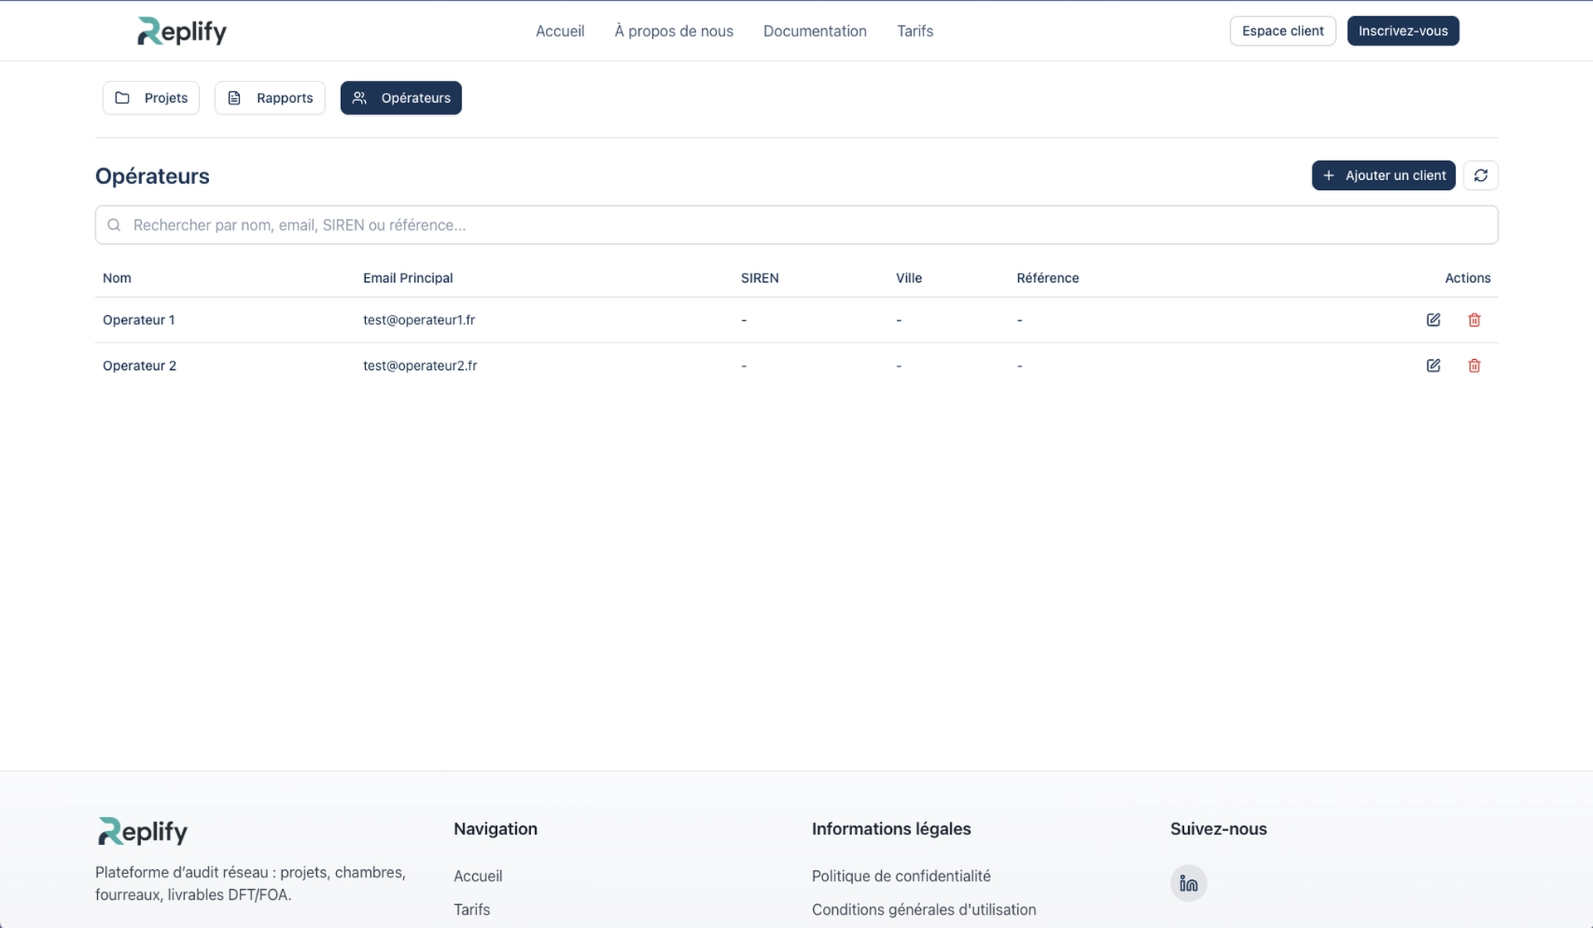Image resolution: width=1593 pixels, height=928 pixels.
Task: Open Conditions générales d'utilisation
Action: 923,909
